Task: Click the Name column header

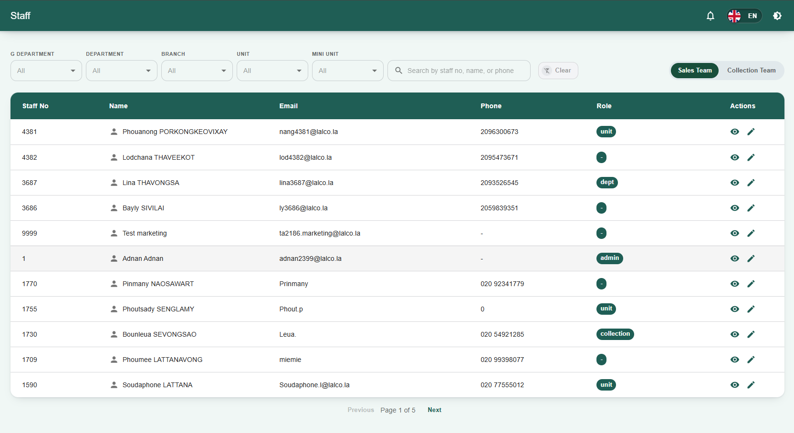Action: click(x=118, y=106)
